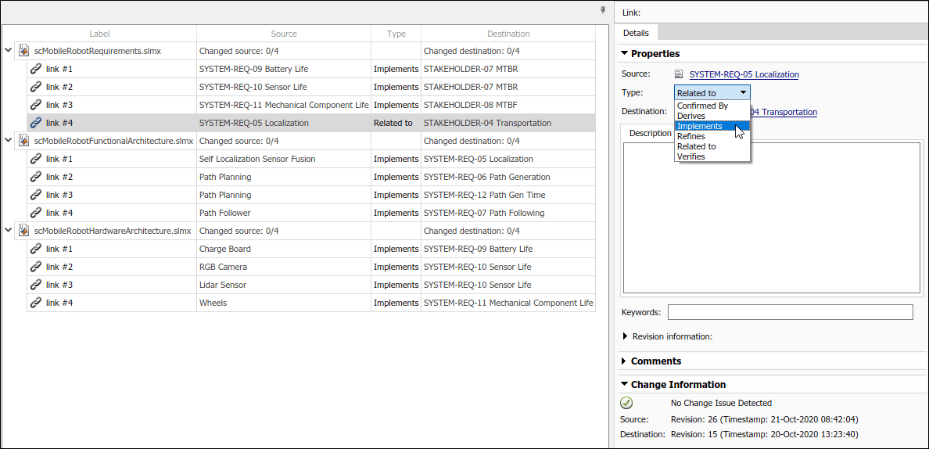Image resolution: width=929 pixels, height=449 pixels.
Task: Select the Lidar Sensor link row
Action: click(222, 285)
